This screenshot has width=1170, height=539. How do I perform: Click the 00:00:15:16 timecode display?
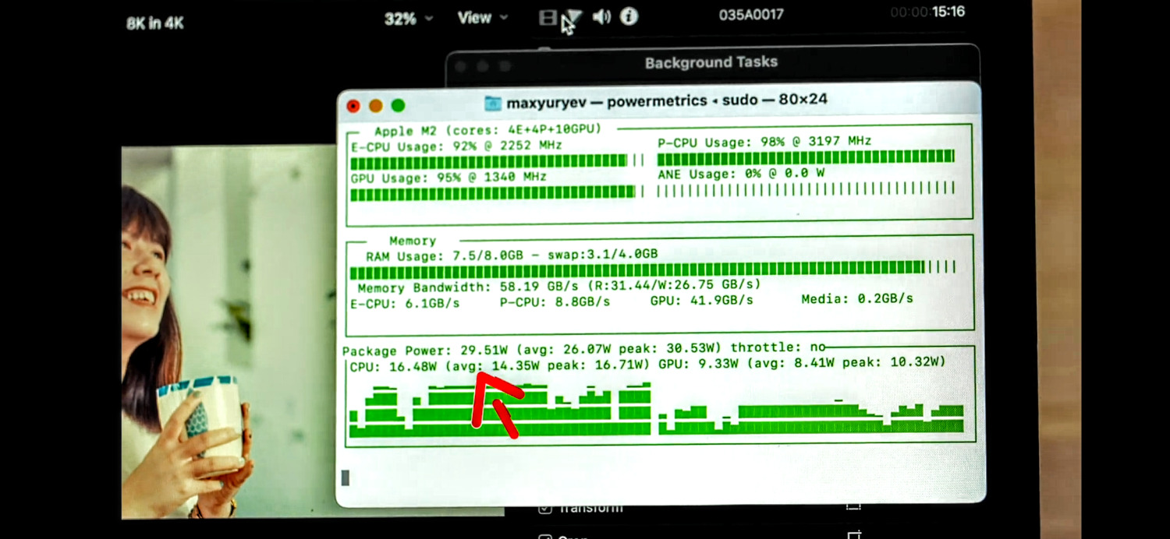click(x=927, y=12)
